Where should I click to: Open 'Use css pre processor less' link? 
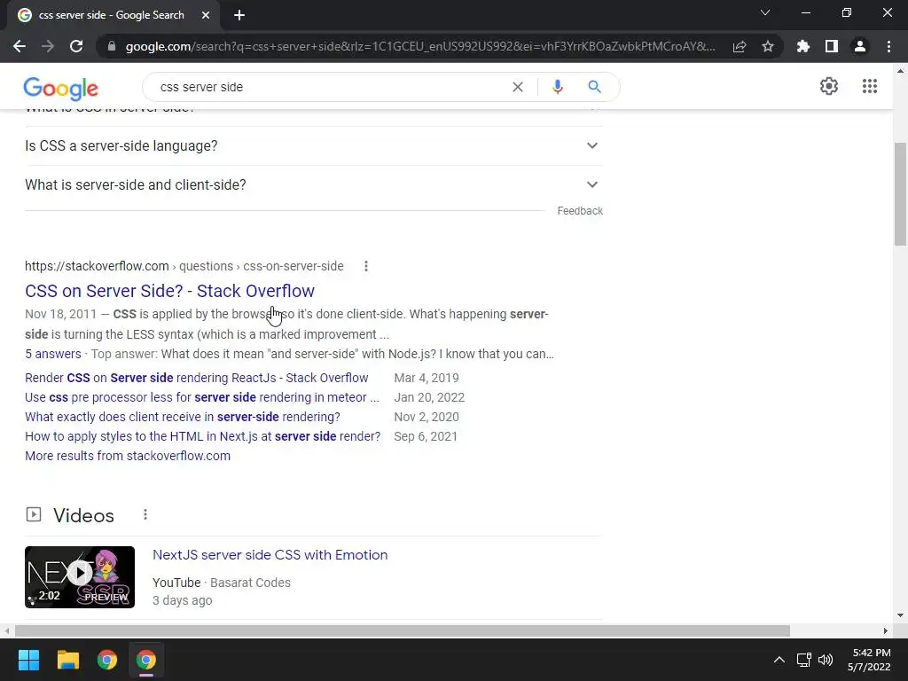[x=202, y=397]
